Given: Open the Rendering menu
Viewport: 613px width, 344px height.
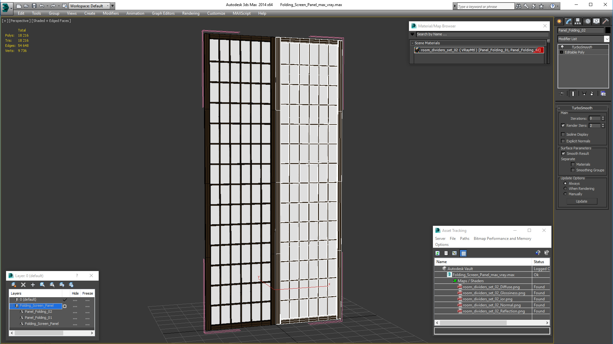Looking at the screenshot, I should point(191,13).
